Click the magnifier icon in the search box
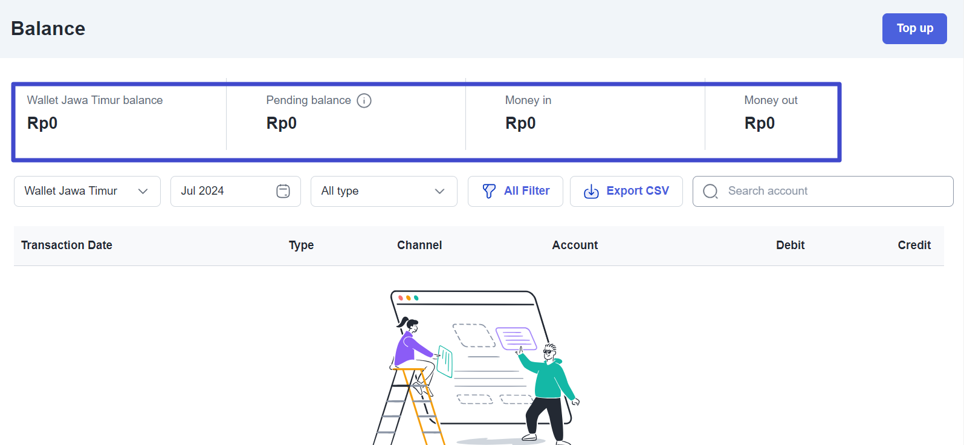Screen dimensions: 964x445 pos(710,191)
